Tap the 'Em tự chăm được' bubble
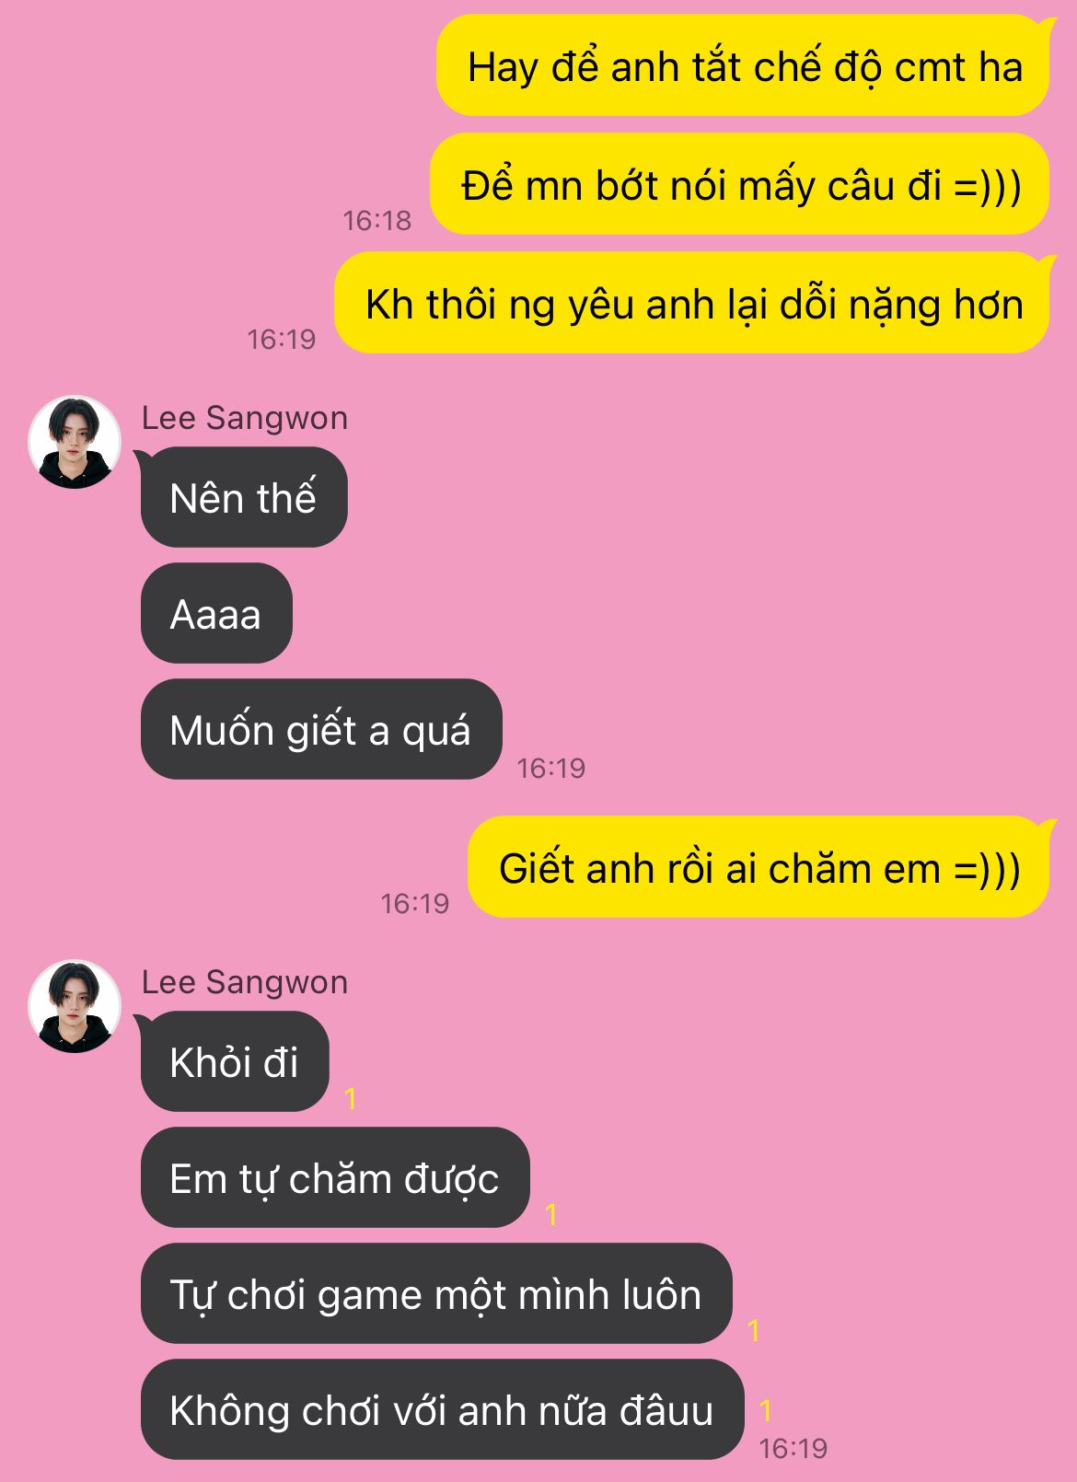Viewport: 1077px width, 1482px height. [x=335, y=1177]
